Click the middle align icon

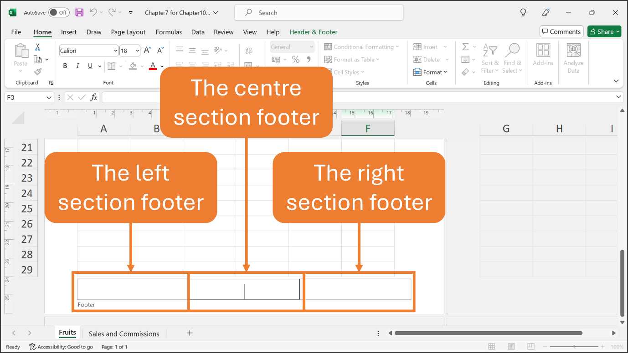(x=192, y=50)
